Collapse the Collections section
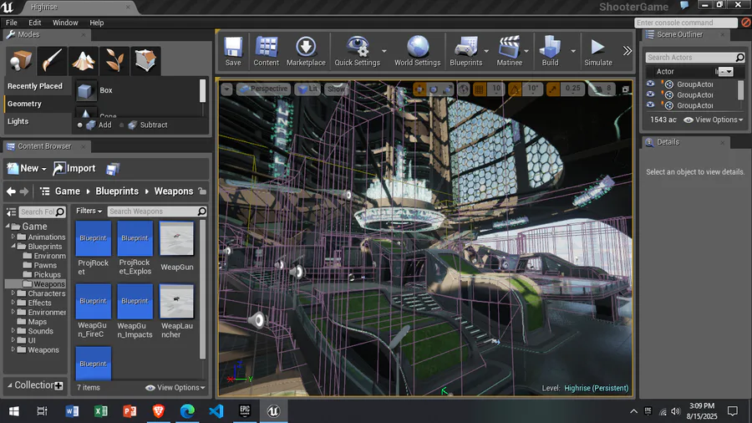 point(9,385)
